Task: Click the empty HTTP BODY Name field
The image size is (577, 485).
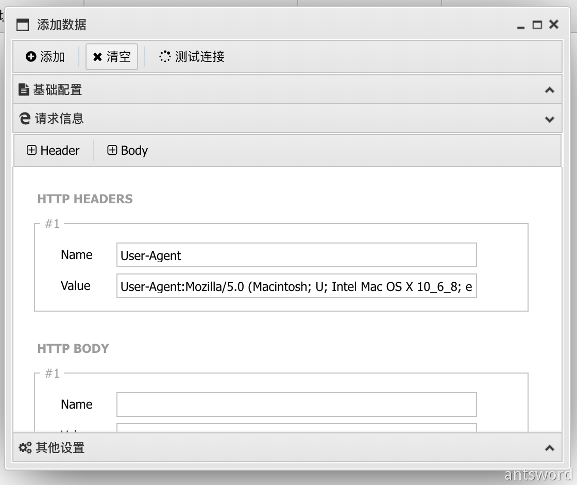Action: click(296, 405)
